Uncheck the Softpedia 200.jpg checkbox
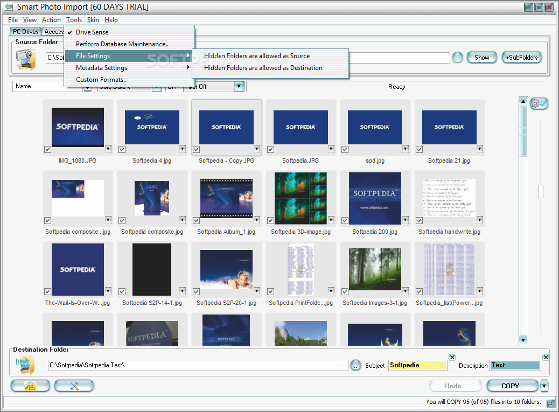559x412 pixels. tap(345, 221)
